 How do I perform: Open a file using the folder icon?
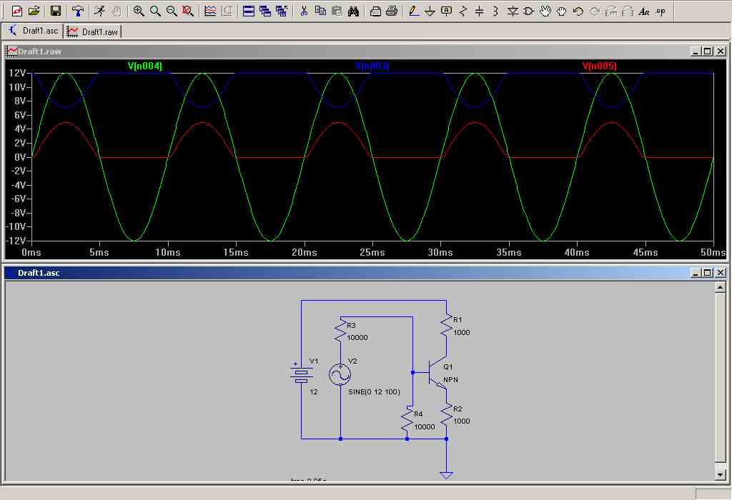point(34,11)
